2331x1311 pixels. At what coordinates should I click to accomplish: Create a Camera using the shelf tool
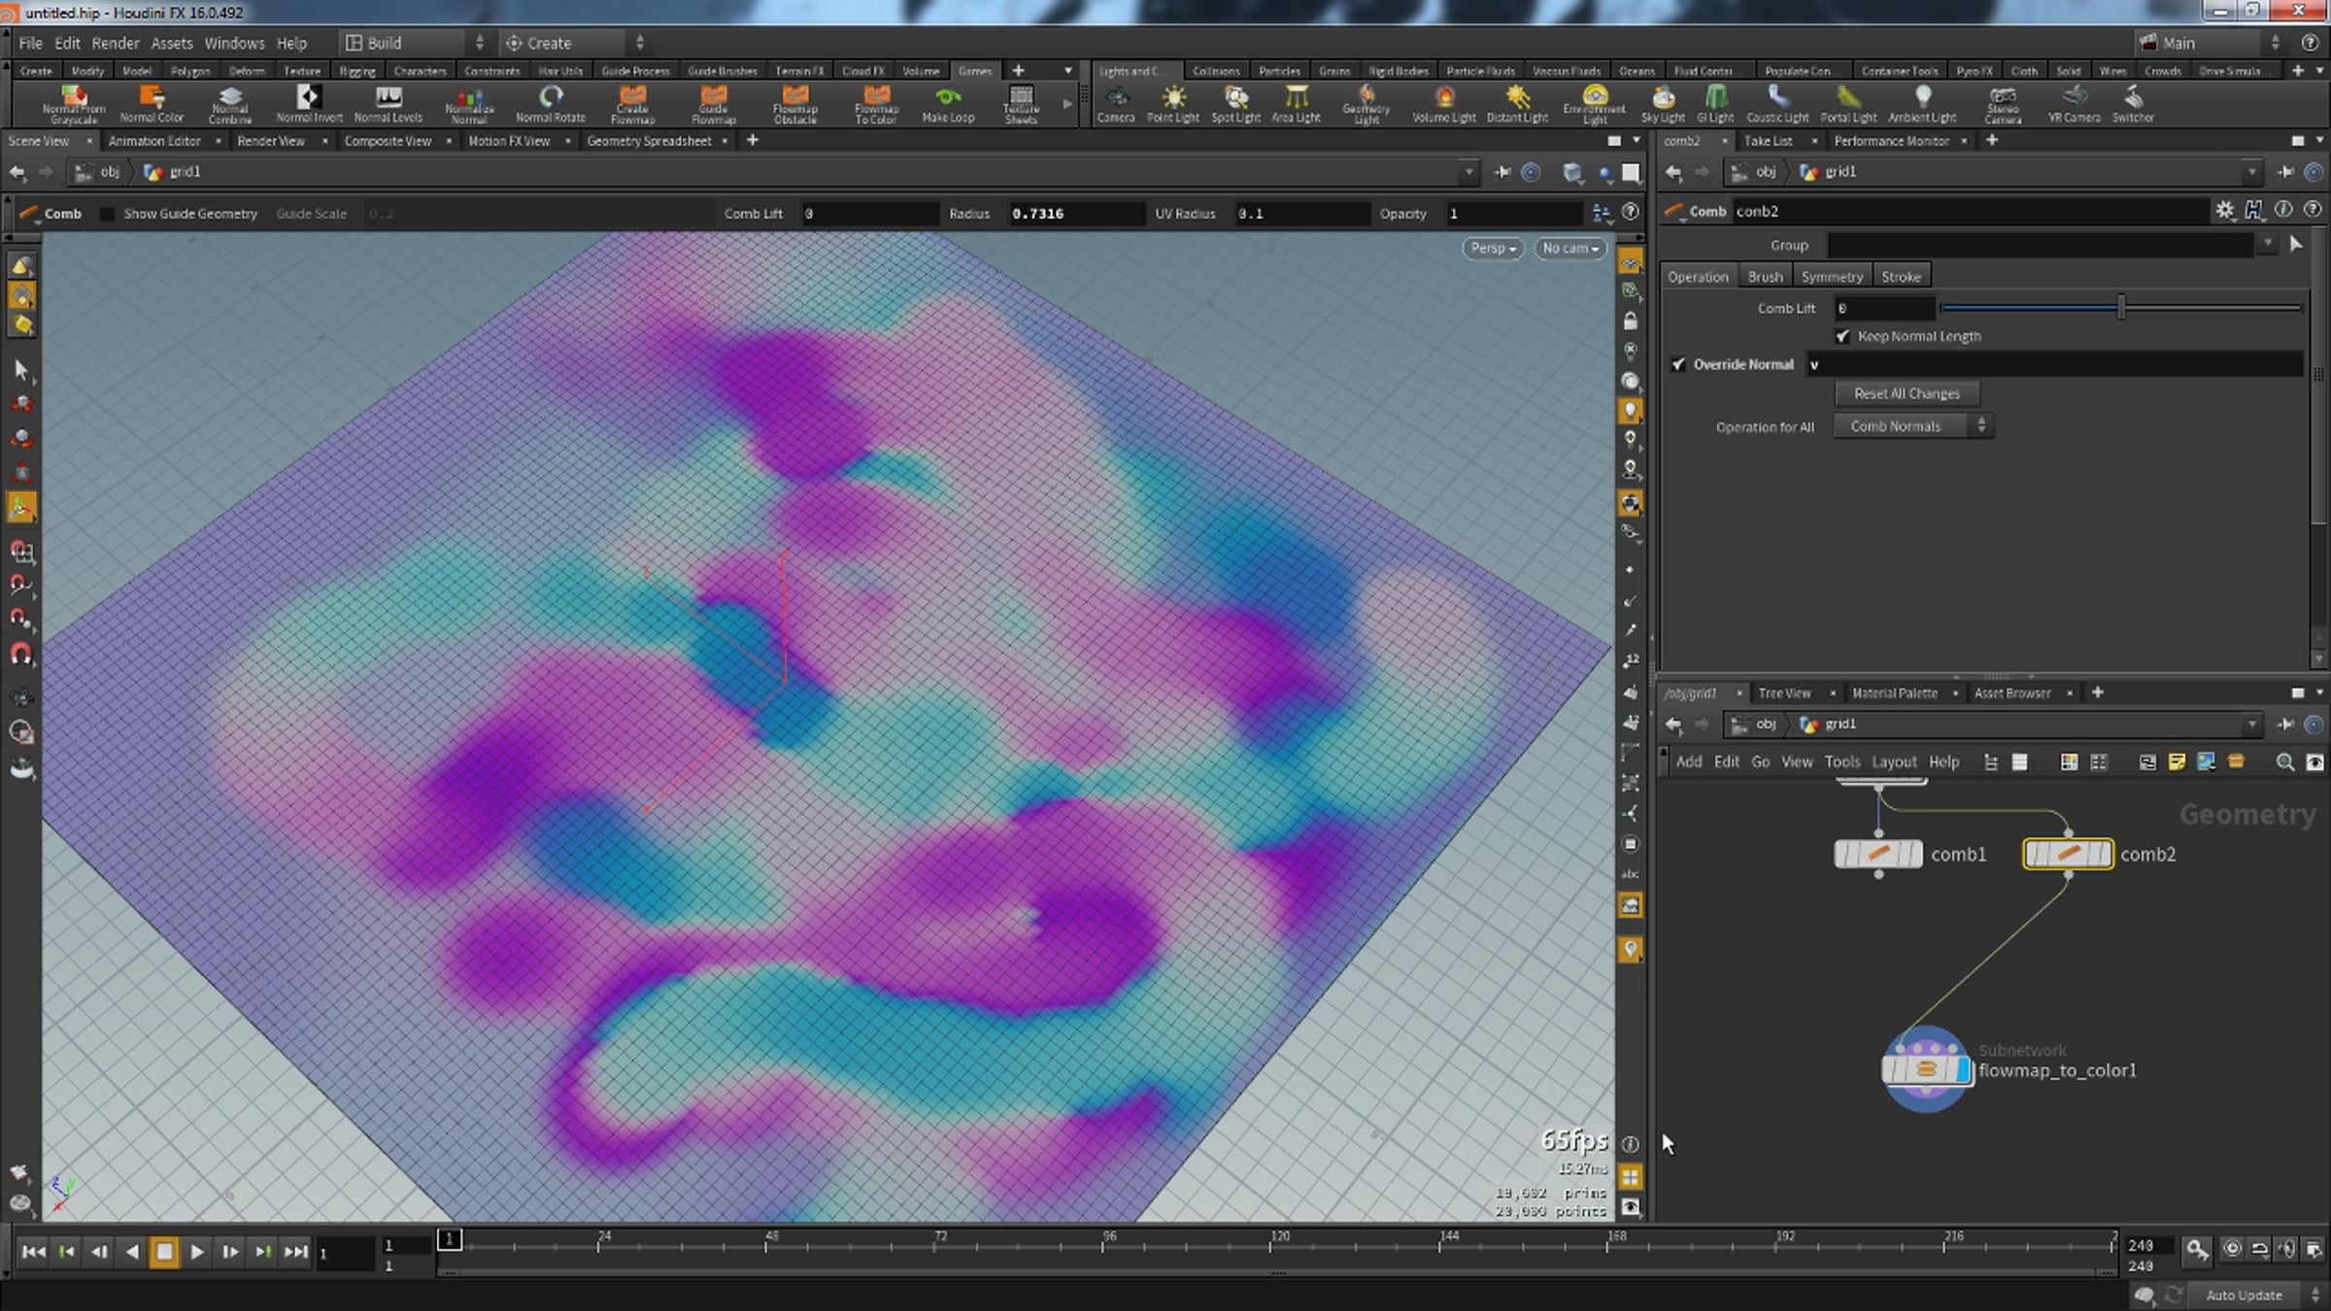pyautogui.click(x=1116, y=104)
